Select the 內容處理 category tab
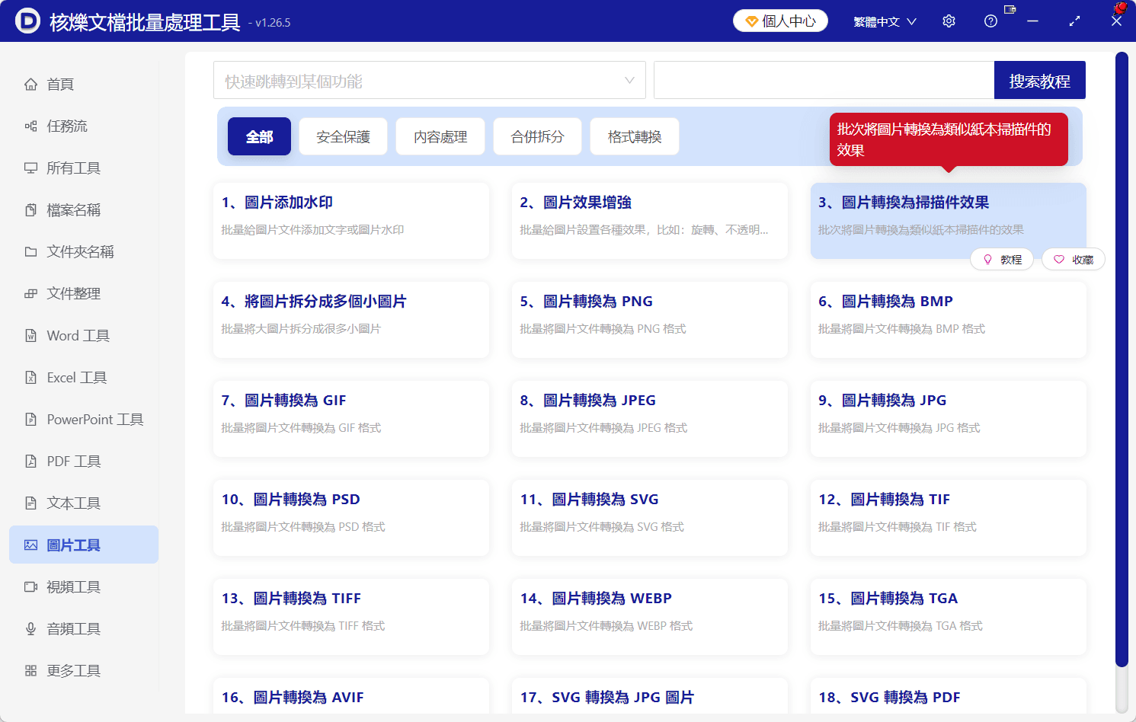Screen dimensions: 1136x722 440,136
